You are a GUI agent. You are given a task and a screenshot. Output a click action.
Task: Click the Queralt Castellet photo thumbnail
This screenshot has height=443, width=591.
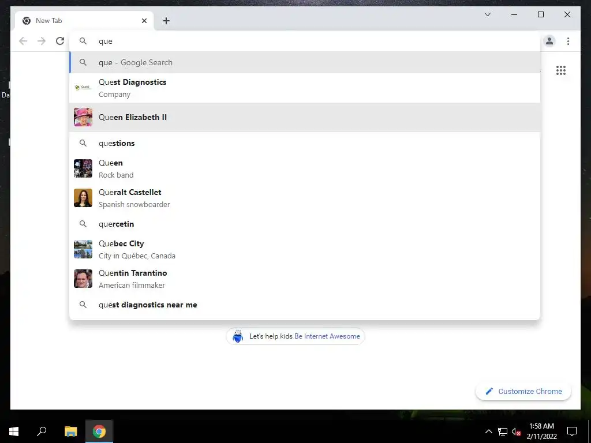point(83,198)
